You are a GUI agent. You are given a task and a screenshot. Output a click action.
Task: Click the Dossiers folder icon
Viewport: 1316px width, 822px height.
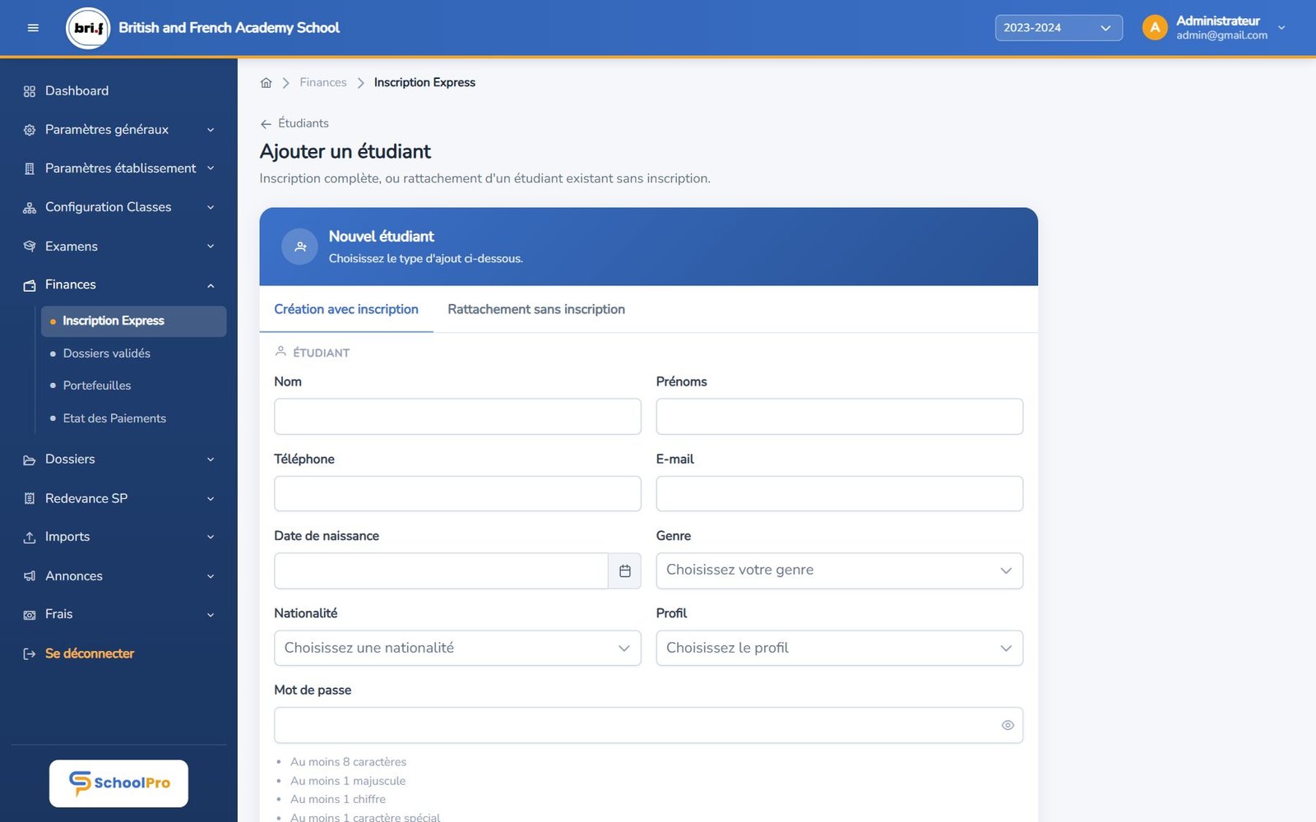[30, 460]
